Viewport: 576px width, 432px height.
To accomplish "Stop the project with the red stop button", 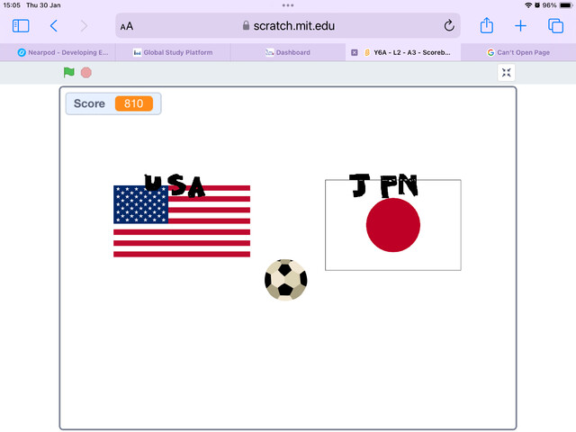I will click(86, 73).
